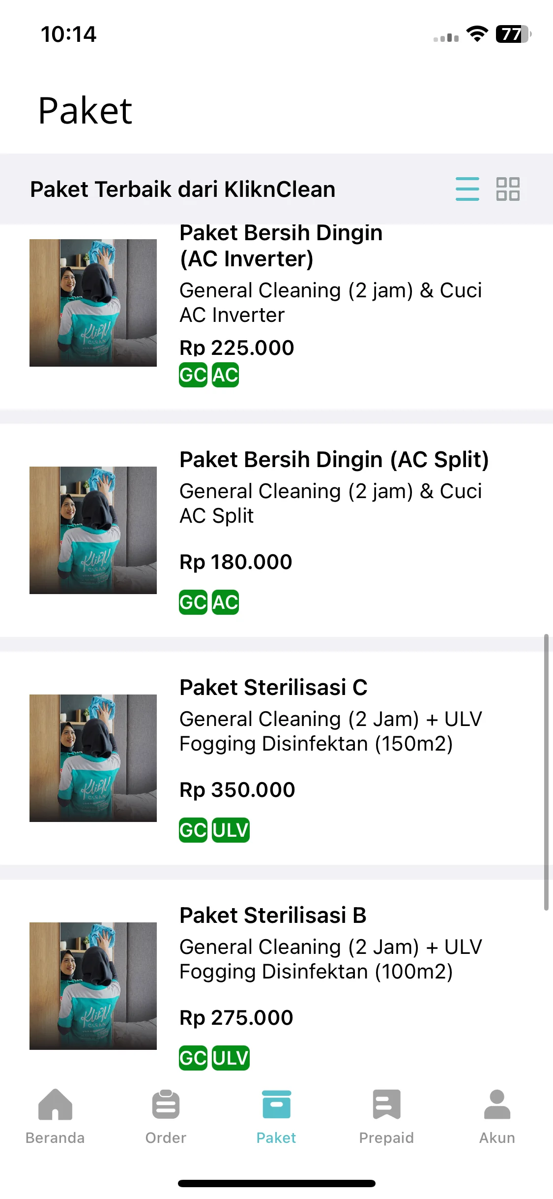Select the Paket Sterilisasi B thumbnail image
This screenshot has width=553, height=1199.
coord(93,986)
